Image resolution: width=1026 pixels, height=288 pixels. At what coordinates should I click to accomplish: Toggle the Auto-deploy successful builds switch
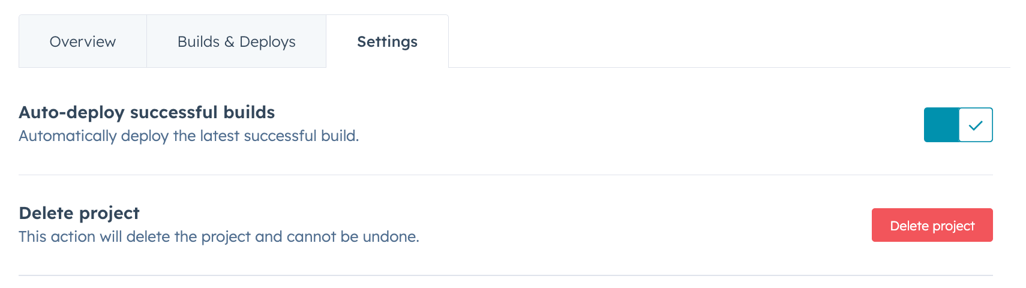click(x=958, y=125)
